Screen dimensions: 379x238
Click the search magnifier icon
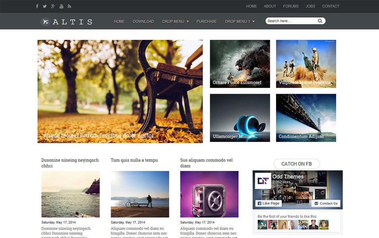click(320, 21)
